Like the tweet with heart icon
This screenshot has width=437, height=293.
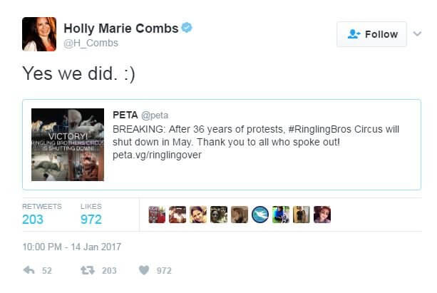(144, 271)
